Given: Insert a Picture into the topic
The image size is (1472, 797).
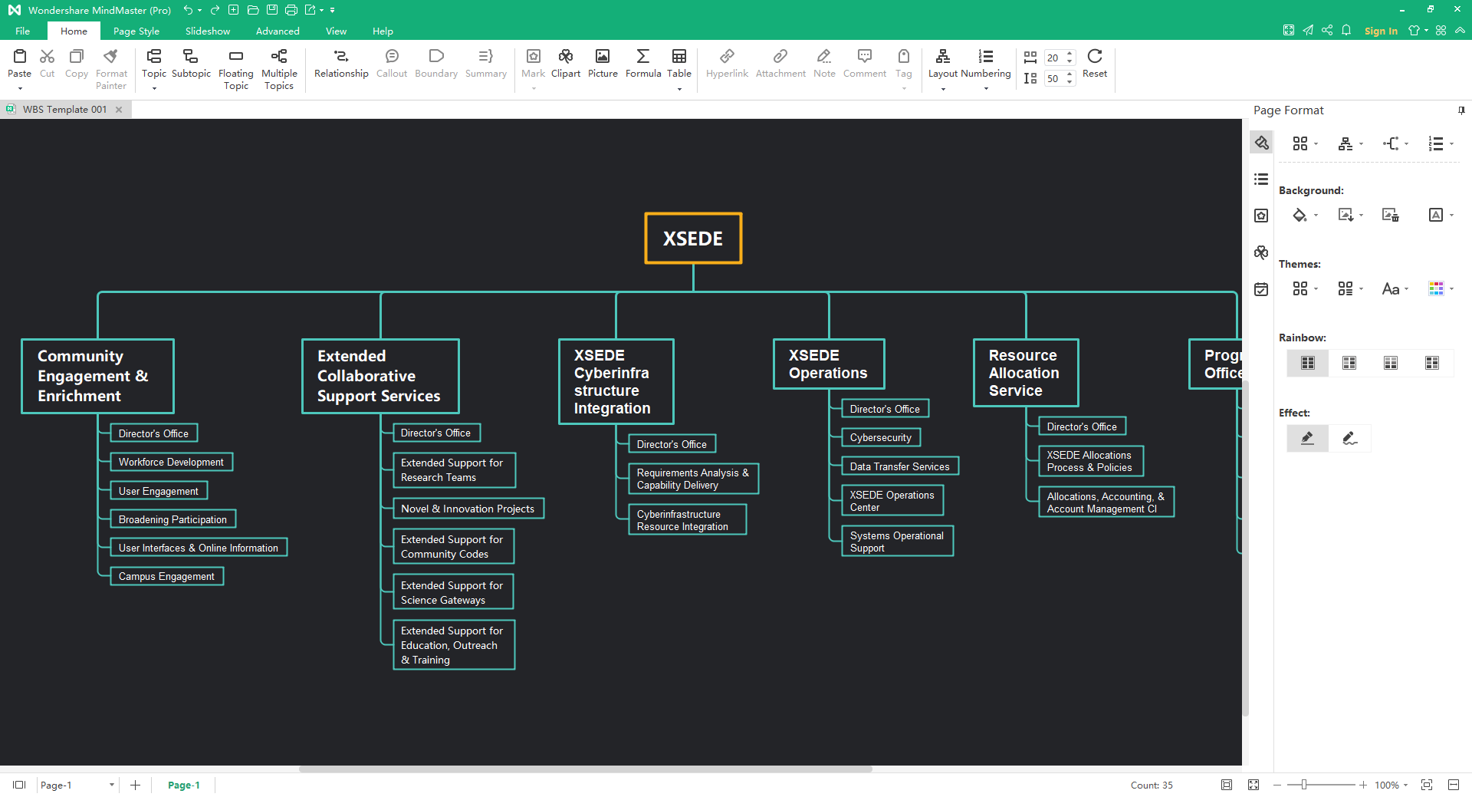Looking at the screenshot, I should click(x=603, y=63).
